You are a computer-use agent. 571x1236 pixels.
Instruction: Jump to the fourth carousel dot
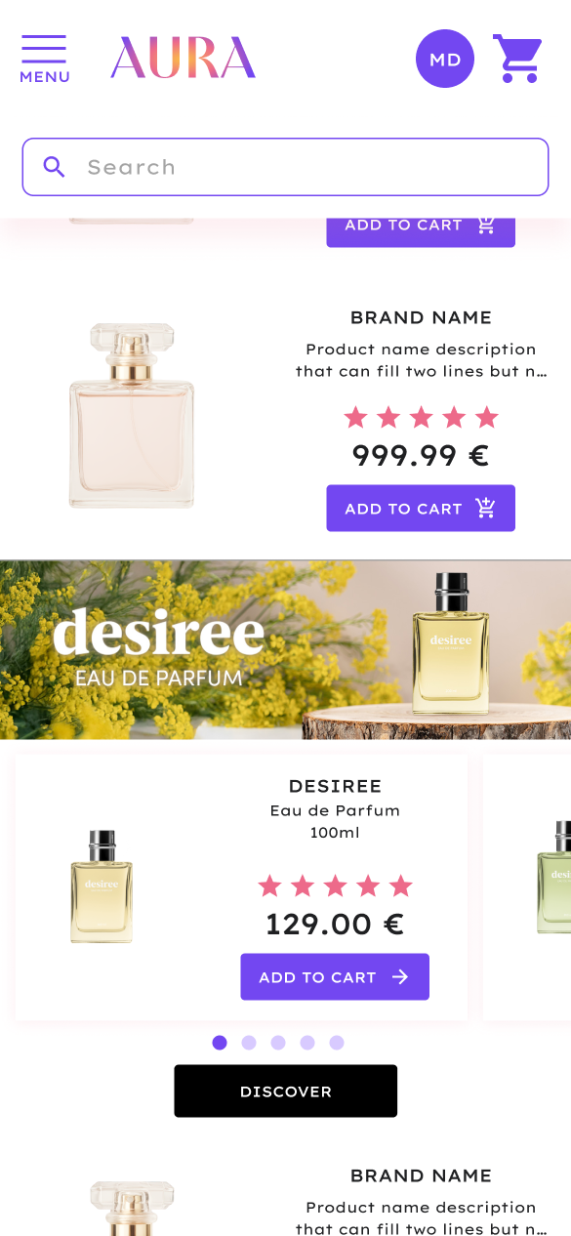click(x=307, y=1043)
